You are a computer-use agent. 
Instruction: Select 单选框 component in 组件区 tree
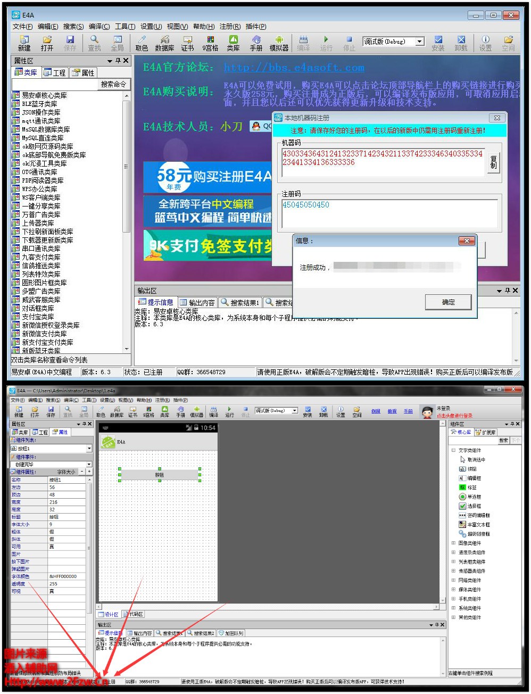tap(469, 497)
